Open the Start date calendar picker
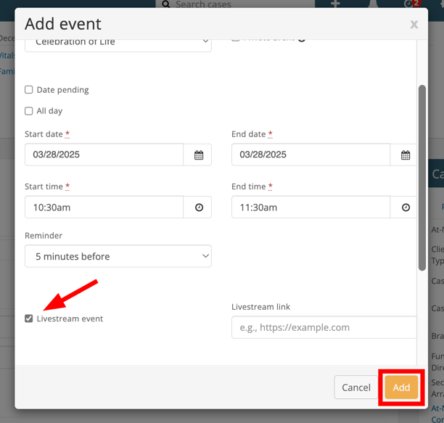The height and width of the screenshot is (423, 444). [198, 155]
